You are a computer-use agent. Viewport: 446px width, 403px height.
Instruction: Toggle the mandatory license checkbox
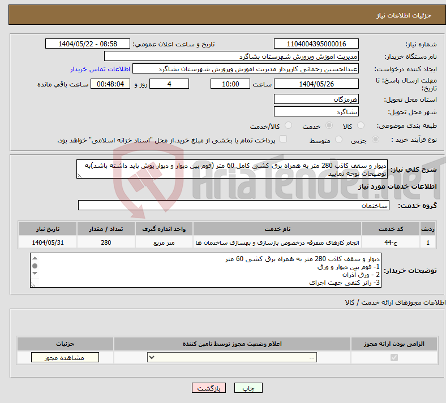coord(394,357)
